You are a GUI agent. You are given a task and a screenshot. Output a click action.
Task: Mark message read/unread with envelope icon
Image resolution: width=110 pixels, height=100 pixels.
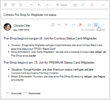point(75,5)
